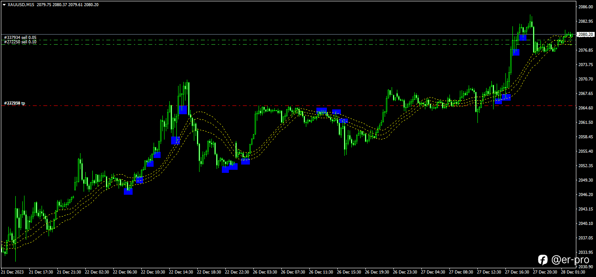
Task: Select the XAUUSD,M15 chart title text
Action: click(21, 4)
